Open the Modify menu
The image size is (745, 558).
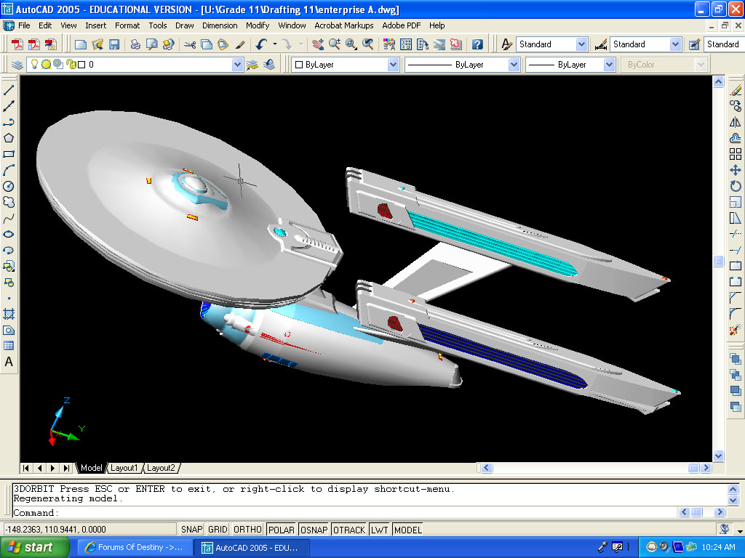point(258,25)
